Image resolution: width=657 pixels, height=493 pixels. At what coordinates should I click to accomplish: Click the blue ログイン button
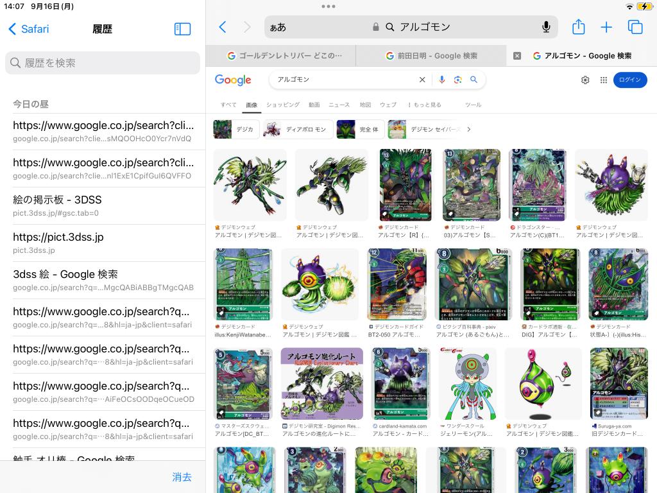click(x=629, y=80)
